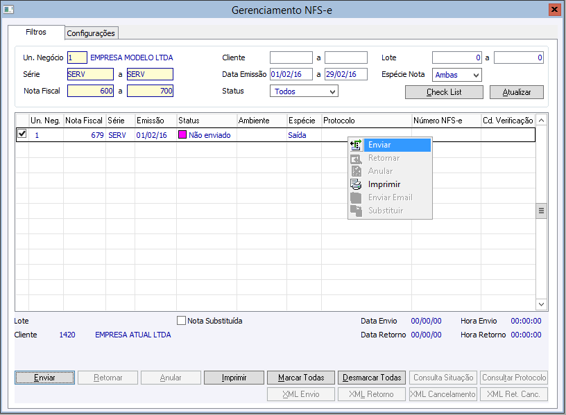Click the window system icon in the title bar

pos(8,10)
